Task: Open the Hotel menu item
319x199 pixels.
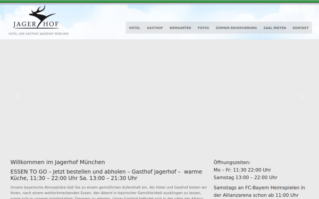Action: [135, 28]
